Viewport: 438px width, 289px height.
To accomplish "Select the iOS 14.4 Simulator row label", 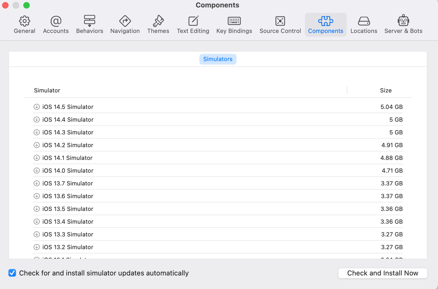I will [x=68, y=120].
